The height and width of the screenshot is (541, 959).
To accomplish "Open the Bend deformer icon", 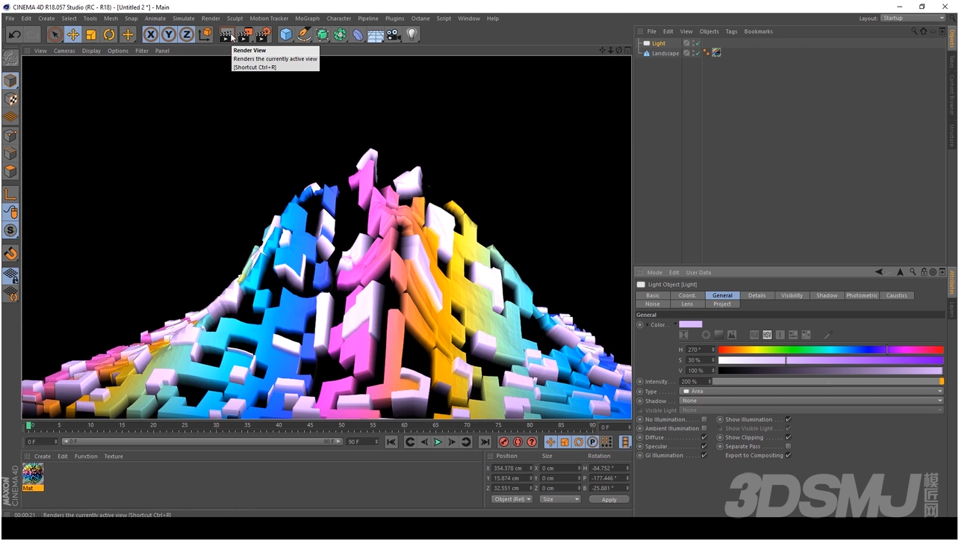I will click(358, 34).
